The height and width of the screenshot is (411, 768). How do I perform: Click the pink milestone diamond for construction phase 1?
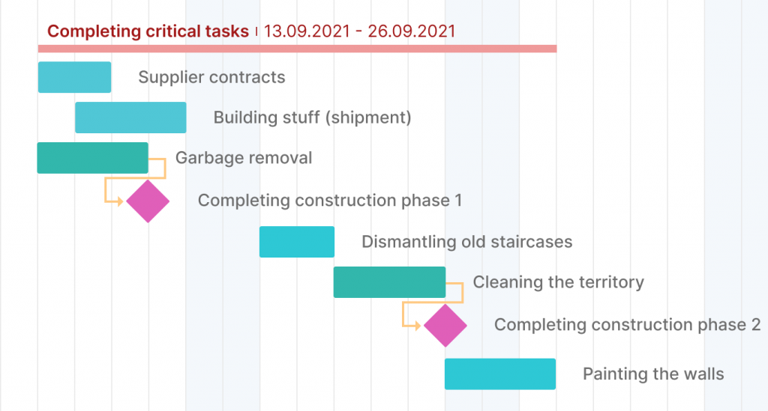point(148,201)
